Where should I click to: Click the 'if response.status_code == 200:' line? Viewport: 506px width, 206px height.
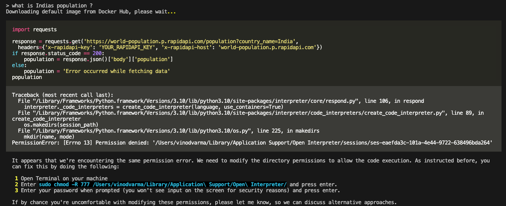pyautogui.click(x=58, y=53)
